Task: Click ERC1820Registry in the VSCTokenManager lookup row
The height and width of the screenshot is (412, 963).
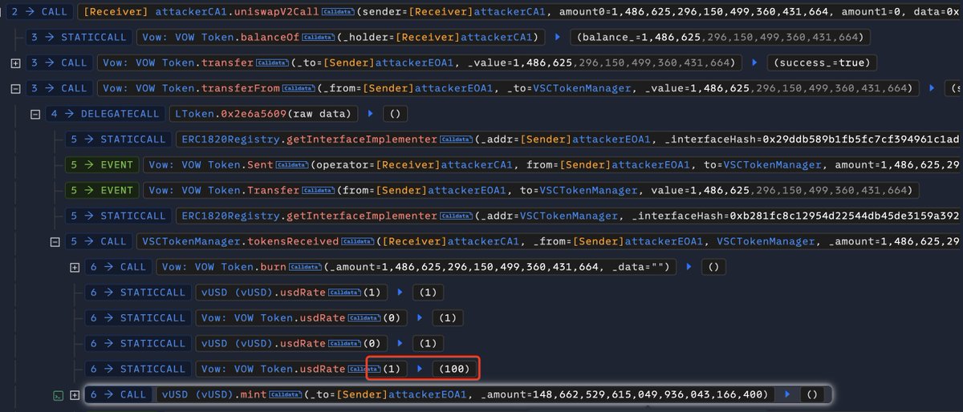Action: pyautogui.click(x=226, y=216)
